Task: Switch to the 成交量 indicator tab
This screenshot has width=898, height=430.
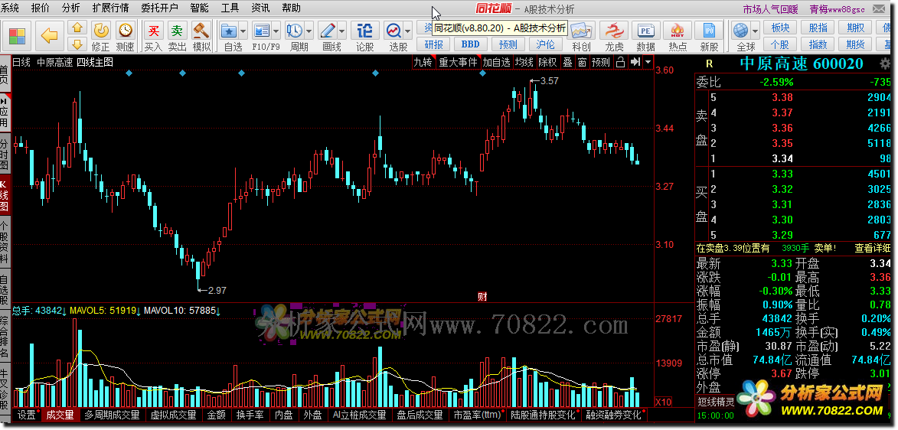Action: 60,415
